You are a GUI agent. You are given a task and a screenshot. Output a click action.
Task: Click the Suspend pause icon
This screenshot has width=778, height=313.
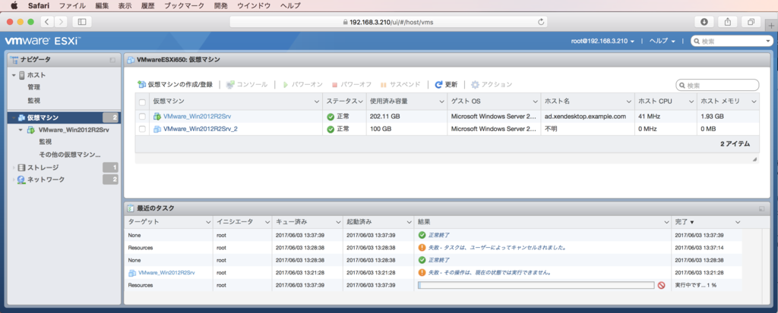click(383, 85)
